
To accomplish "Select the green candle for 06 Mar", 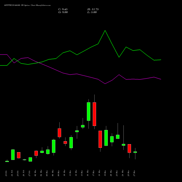I will (x=54, y=146).
